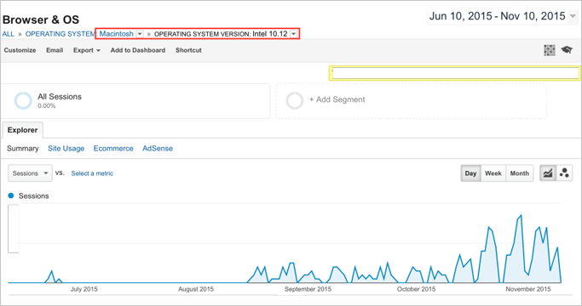Viewport: 582px width, 306px height.
Task: Click the + Add Segment text
Action: tap(337, 99)
